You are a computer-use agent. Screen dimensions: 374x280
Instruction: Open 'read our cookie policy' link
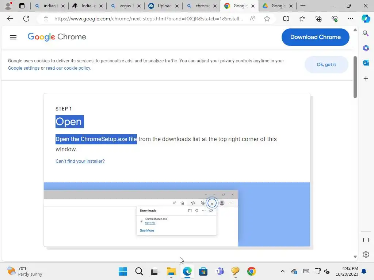coord(68,68)
